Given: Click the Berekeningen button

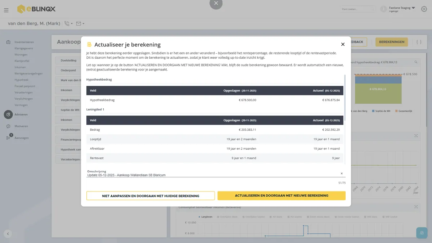Looking at the screenshot, I should 392,42.
